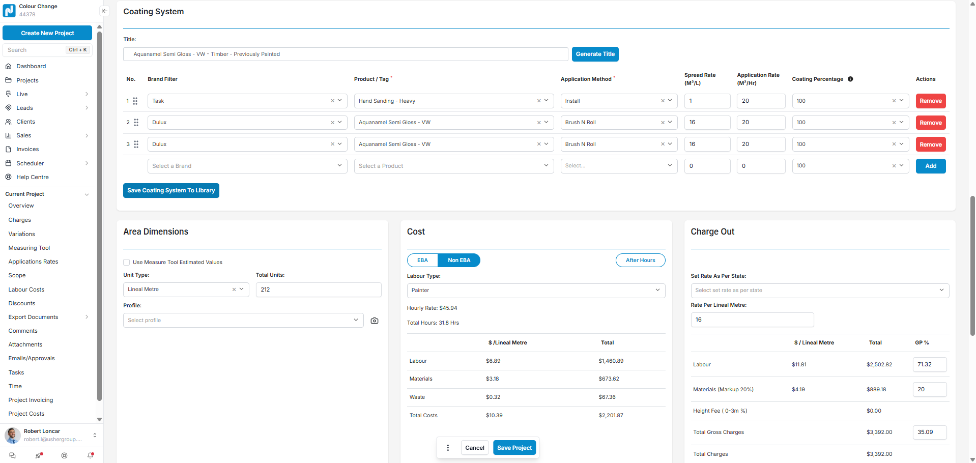Collapse the sidebar with the arrow icon

(104, 11)
